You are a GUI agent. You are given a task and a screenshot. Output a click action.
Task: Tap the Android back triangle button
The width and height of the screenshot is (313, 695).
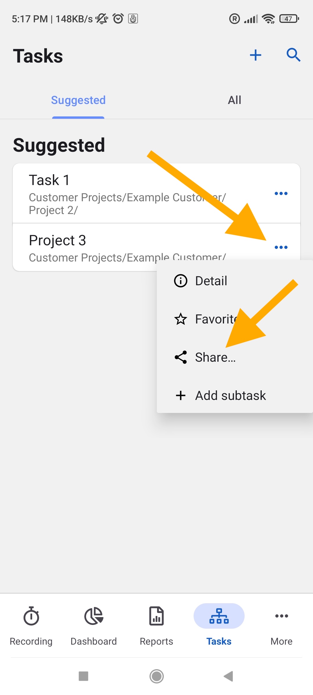tap(229, 676)
